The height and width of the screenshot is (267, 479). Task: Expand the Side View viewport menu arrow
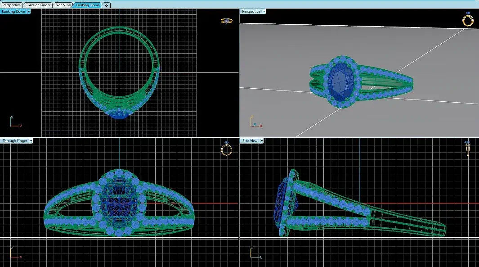[x=262, y=141]
